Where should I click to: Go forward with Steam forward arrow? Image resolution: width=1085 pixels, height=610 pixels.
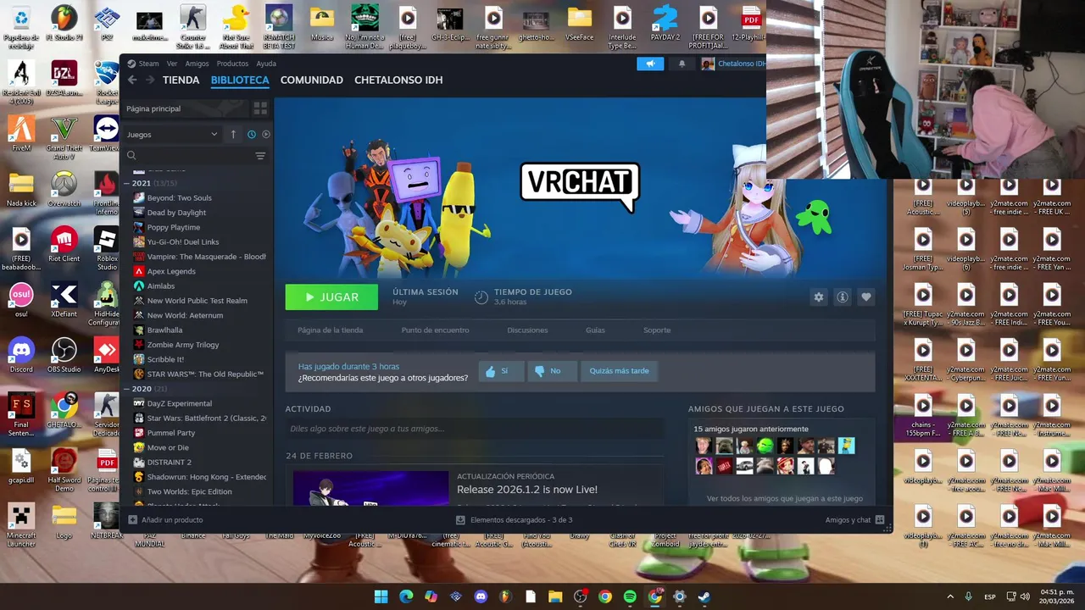point(150,80)
